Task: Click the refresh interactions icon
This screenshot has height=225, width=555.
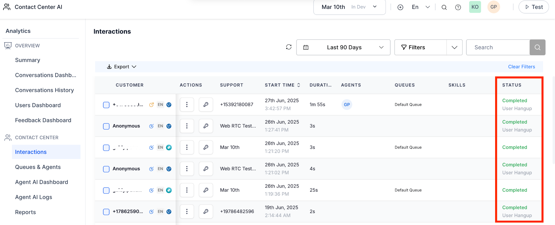Action: (x=289, y=47)
